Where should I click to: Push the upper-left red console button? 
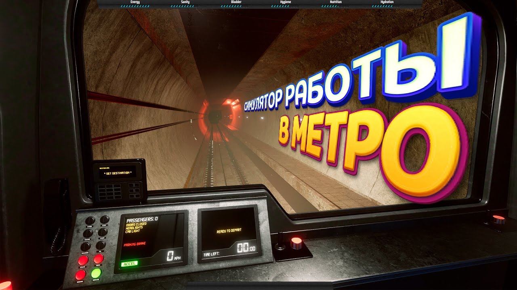(x=83, y=261)
